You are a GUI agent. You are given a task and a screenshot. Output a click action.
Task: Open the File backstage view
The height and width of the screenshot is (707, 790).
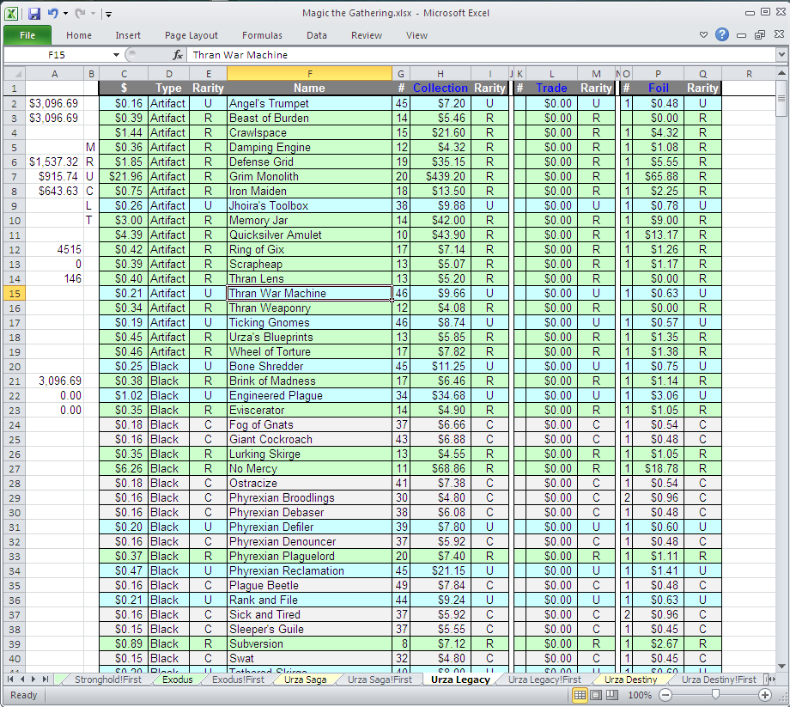(x=27, y=35)
